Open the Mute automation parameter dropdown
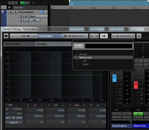Image resolution: width=149 pixels, height=130 pixels. pos(38,16)
